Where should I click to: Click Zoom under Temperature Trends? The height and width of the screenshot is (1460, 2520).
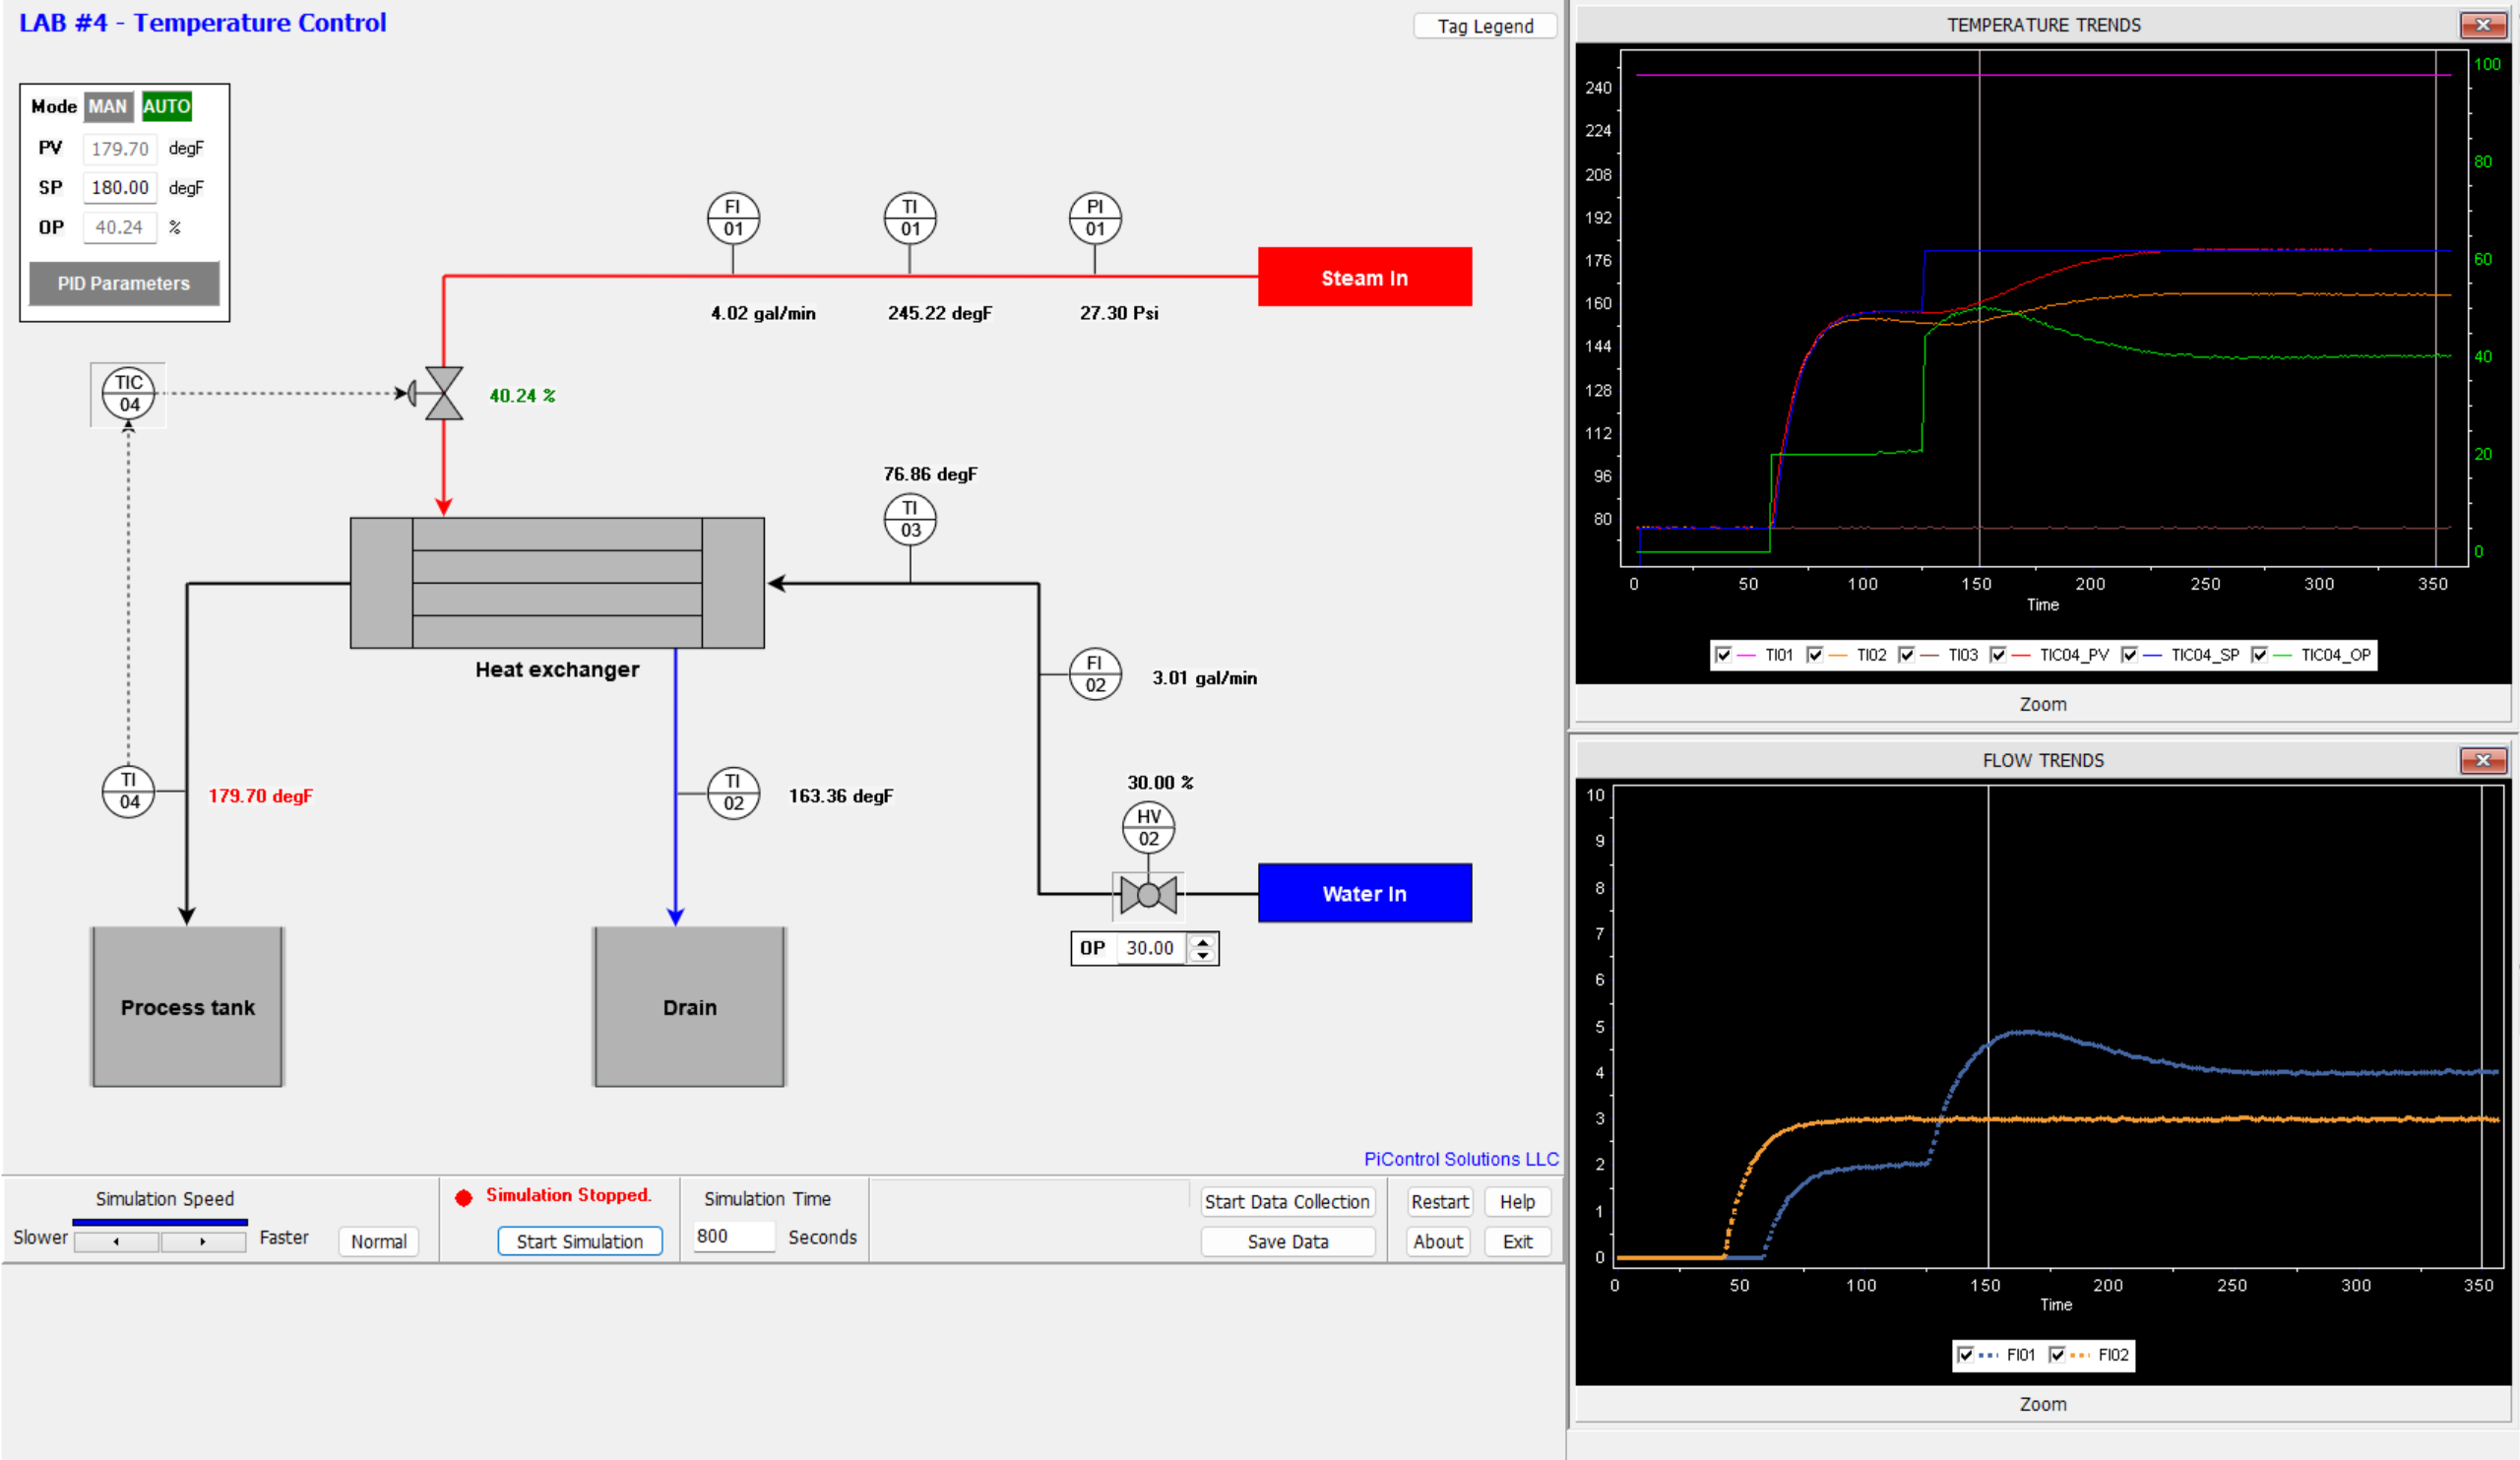point(2042,704)
